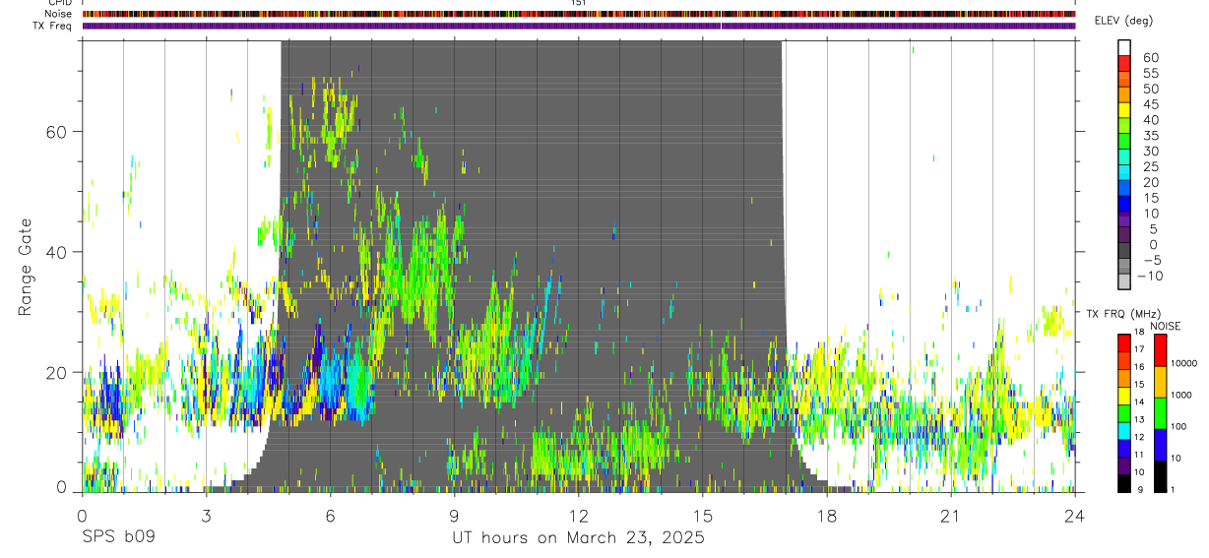
Task: Click the UT hours on March 23, 2025 label
Action: 578,539
